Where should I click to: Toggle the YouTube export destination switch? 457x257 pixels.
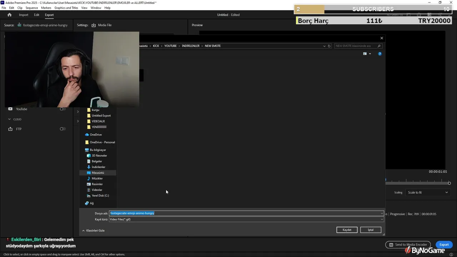[62, 109]
